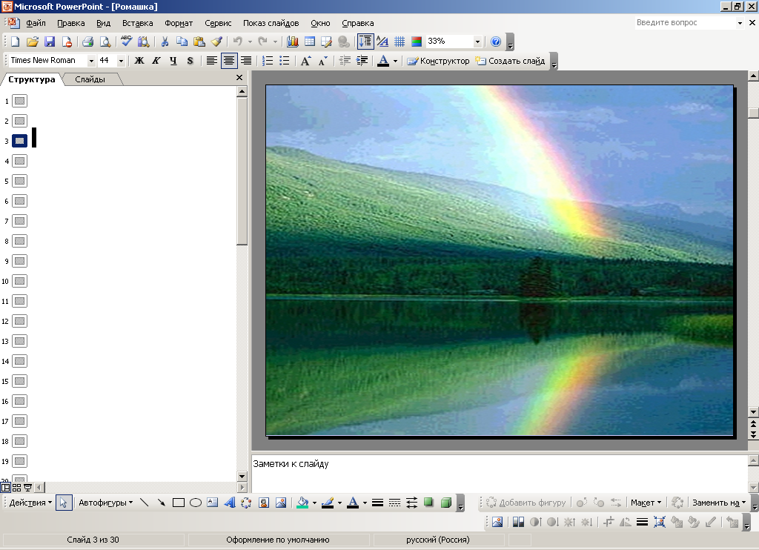
Task: Toggle bold formatting (Ж)
Action: coord(139,61)
